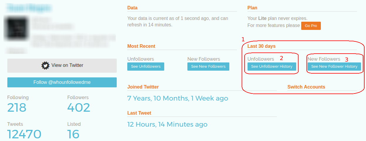Follow the @whounfollowedme account
This screenshot has height=141, width=366.
click(x=62, y=82)
